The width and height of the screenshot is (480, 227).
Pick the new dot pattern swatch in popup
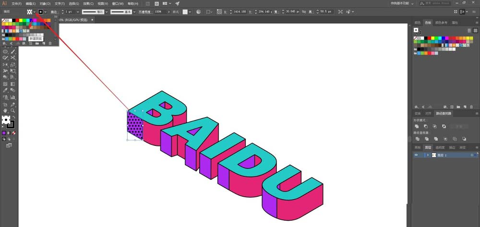[28, 31]
